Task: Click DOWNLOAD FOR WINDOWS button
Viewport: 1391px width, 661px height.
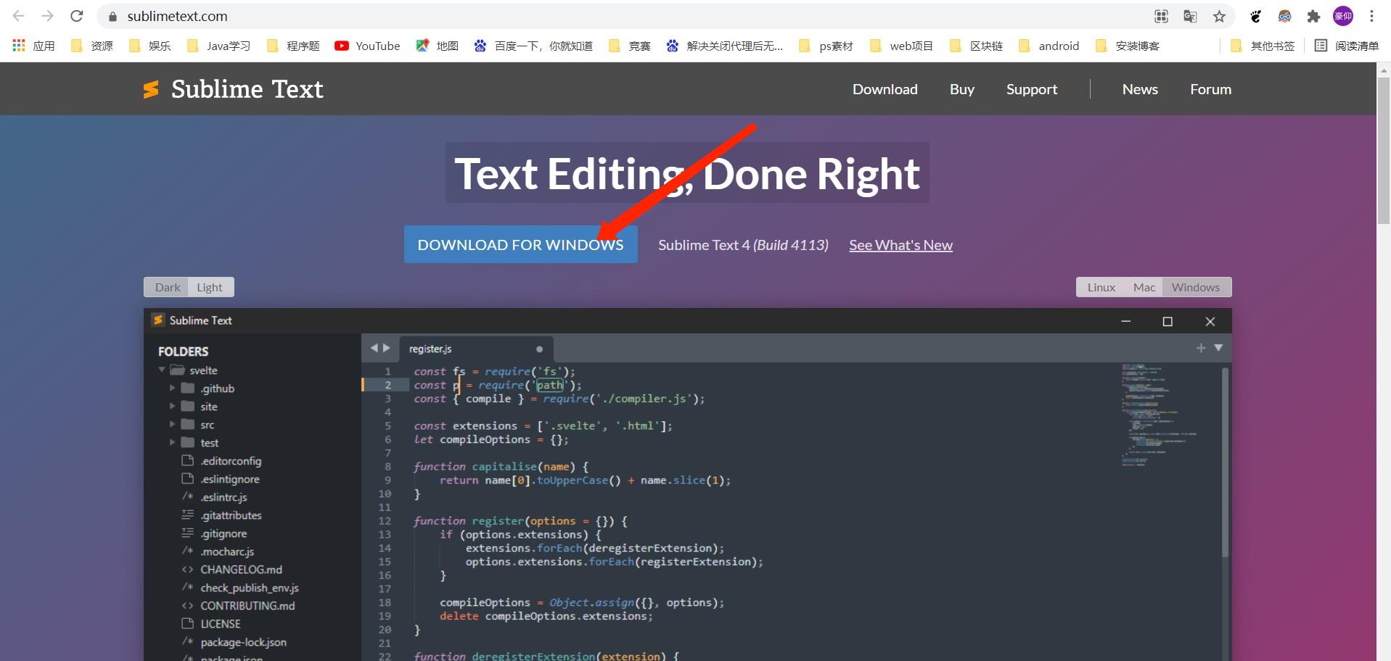Action: pos(521,244)
